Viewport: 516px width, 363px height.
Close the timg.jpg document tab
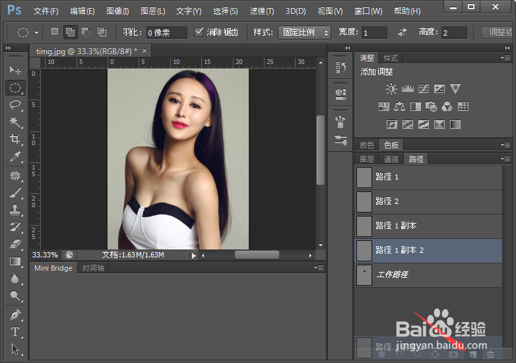pyautogui.click(x=144, y=51)
